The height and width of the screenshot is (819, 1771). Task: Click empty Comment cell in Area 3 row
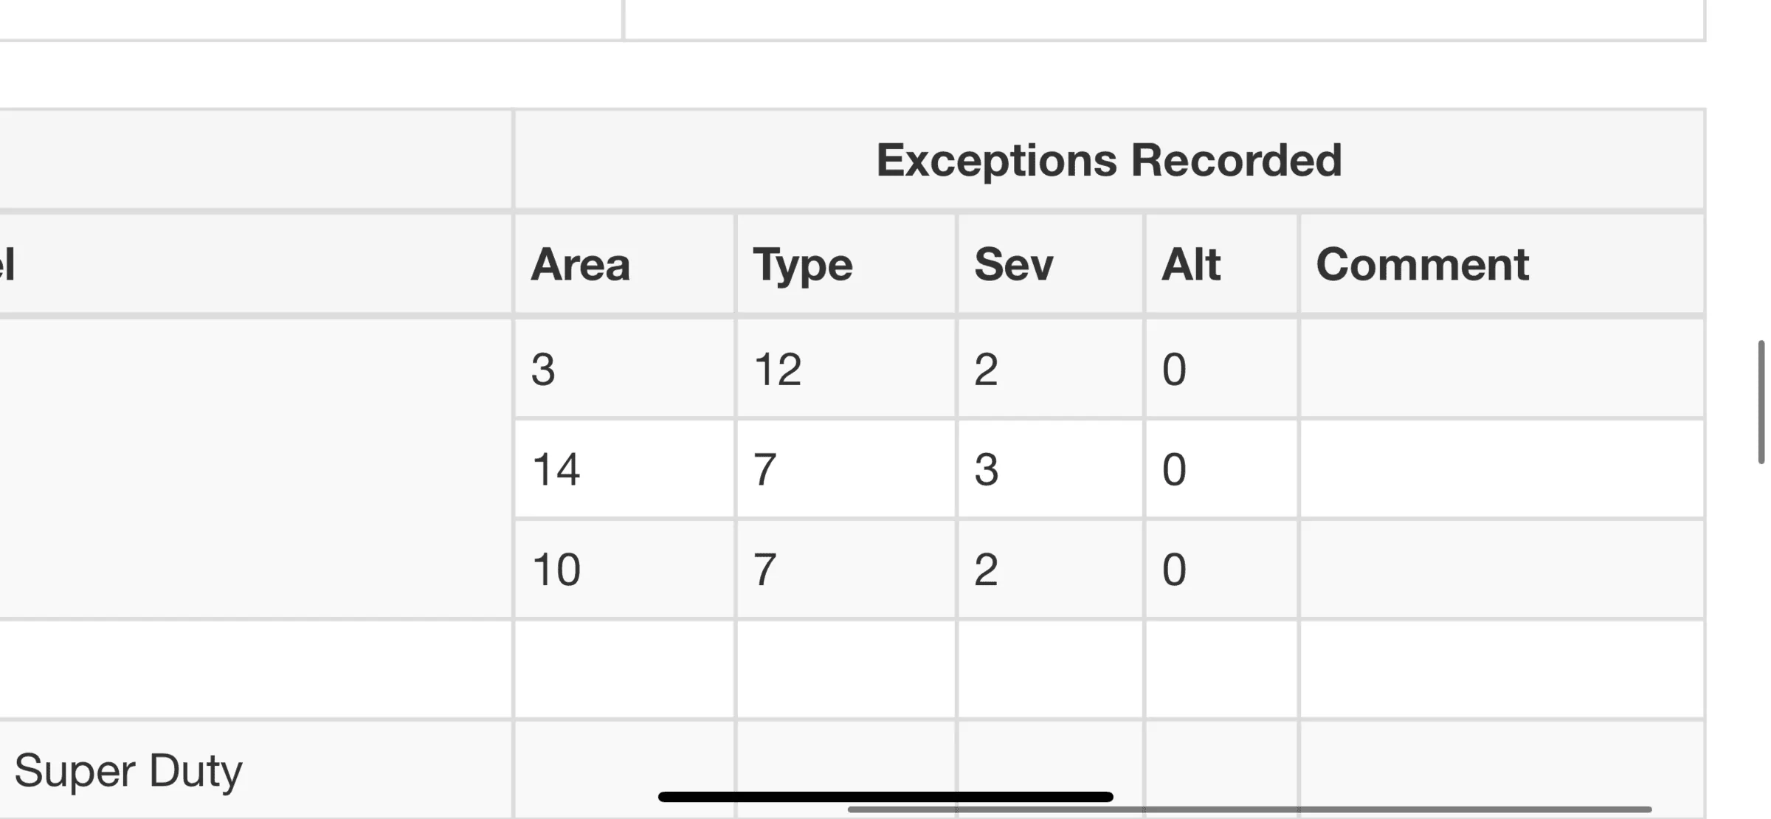(1502, 369)
